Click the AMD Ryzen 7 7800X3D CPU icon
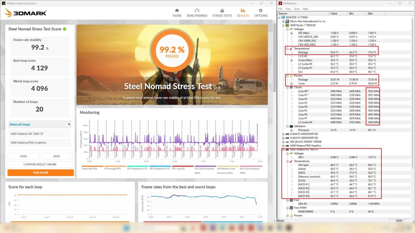The width and height of the screenshot is (415, 233). click(287, 25)
